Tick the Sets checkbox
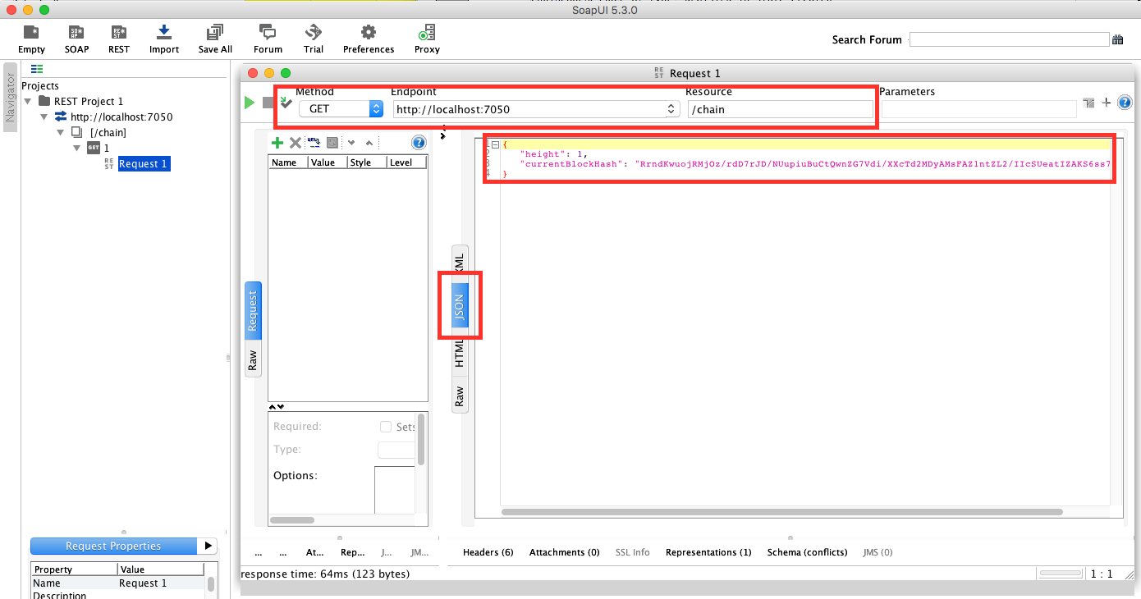This screenshot has width=1141, height=599. tap(386, 427)
